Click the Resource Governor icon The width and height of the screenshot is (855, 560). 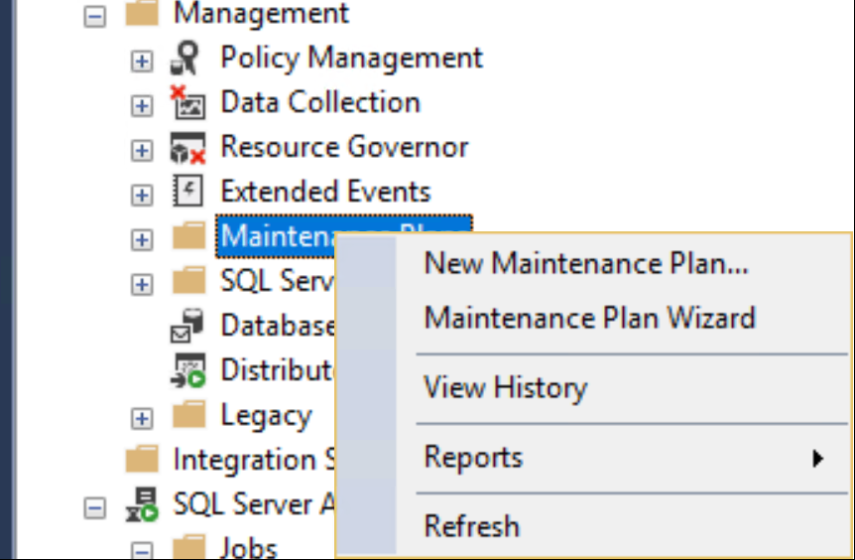pos(188,147)
